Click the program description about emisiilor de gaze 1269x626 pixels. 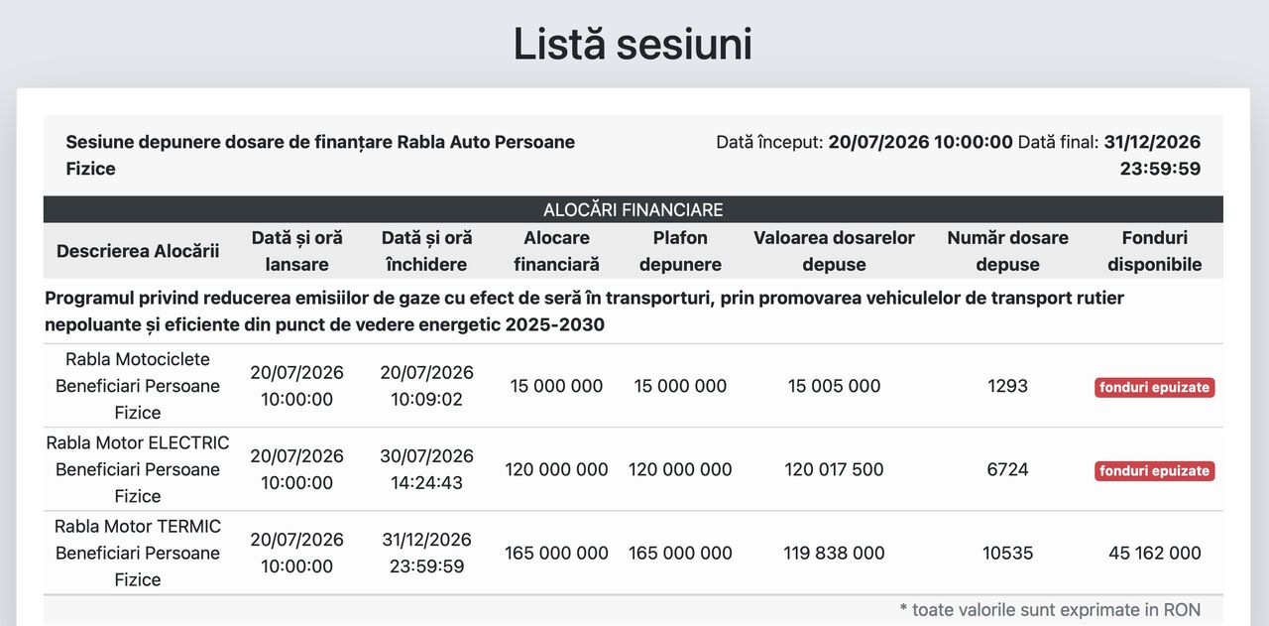(x=585, y=312)
